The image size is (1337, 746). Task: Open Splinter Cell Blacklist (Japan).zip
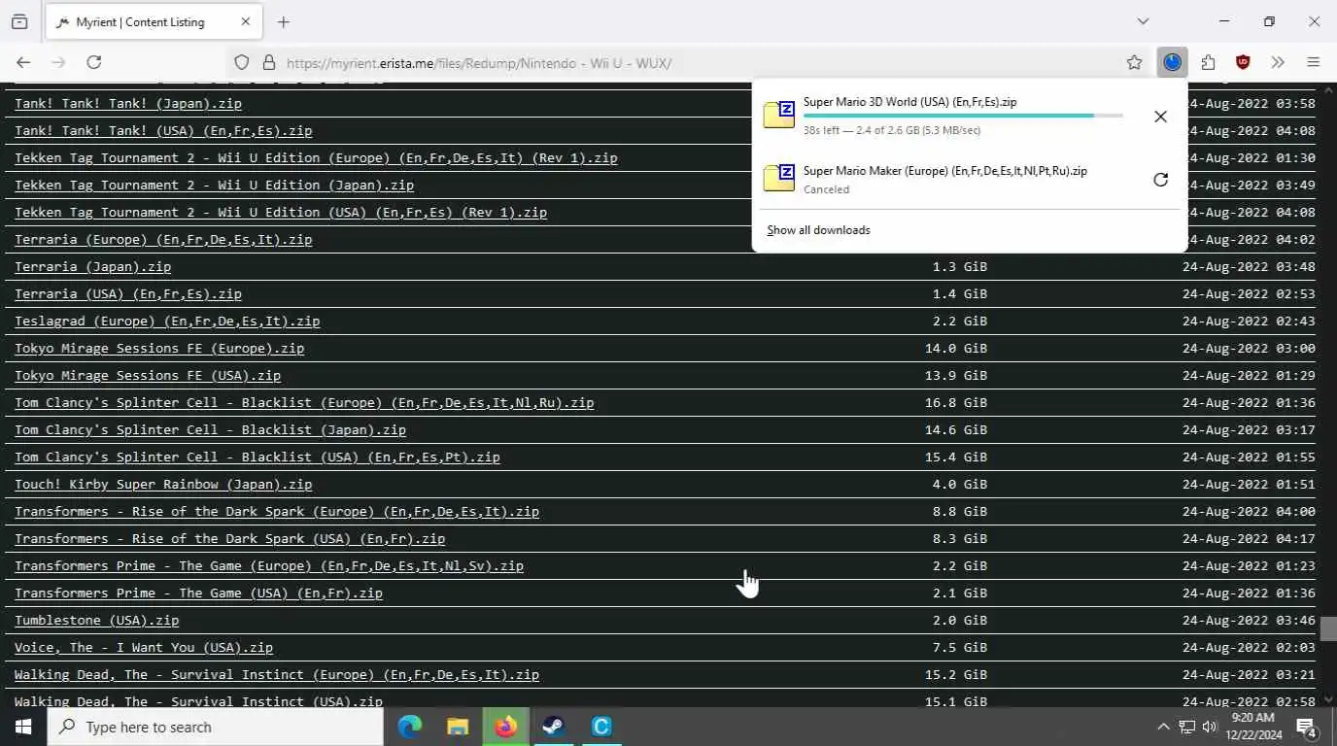click(x=210, y=429)
